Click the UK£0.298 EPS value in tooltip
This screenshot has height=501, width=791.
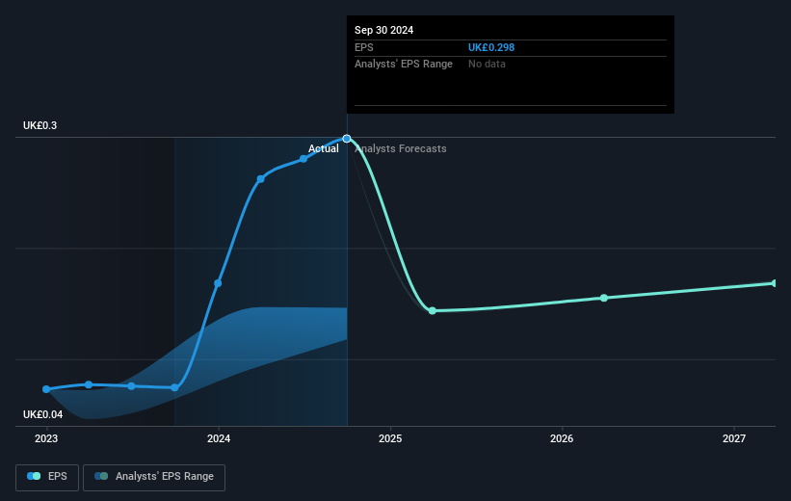[491, 47]
